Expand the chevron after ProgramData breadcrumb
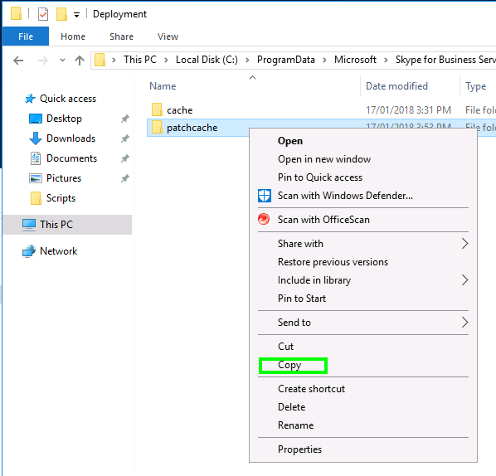 coord(324,60)
